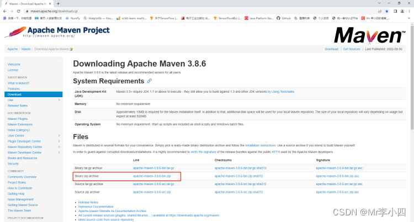Click the browser back arrow
The height and width of the screenshot is (222, 414).
coord(4,11)
